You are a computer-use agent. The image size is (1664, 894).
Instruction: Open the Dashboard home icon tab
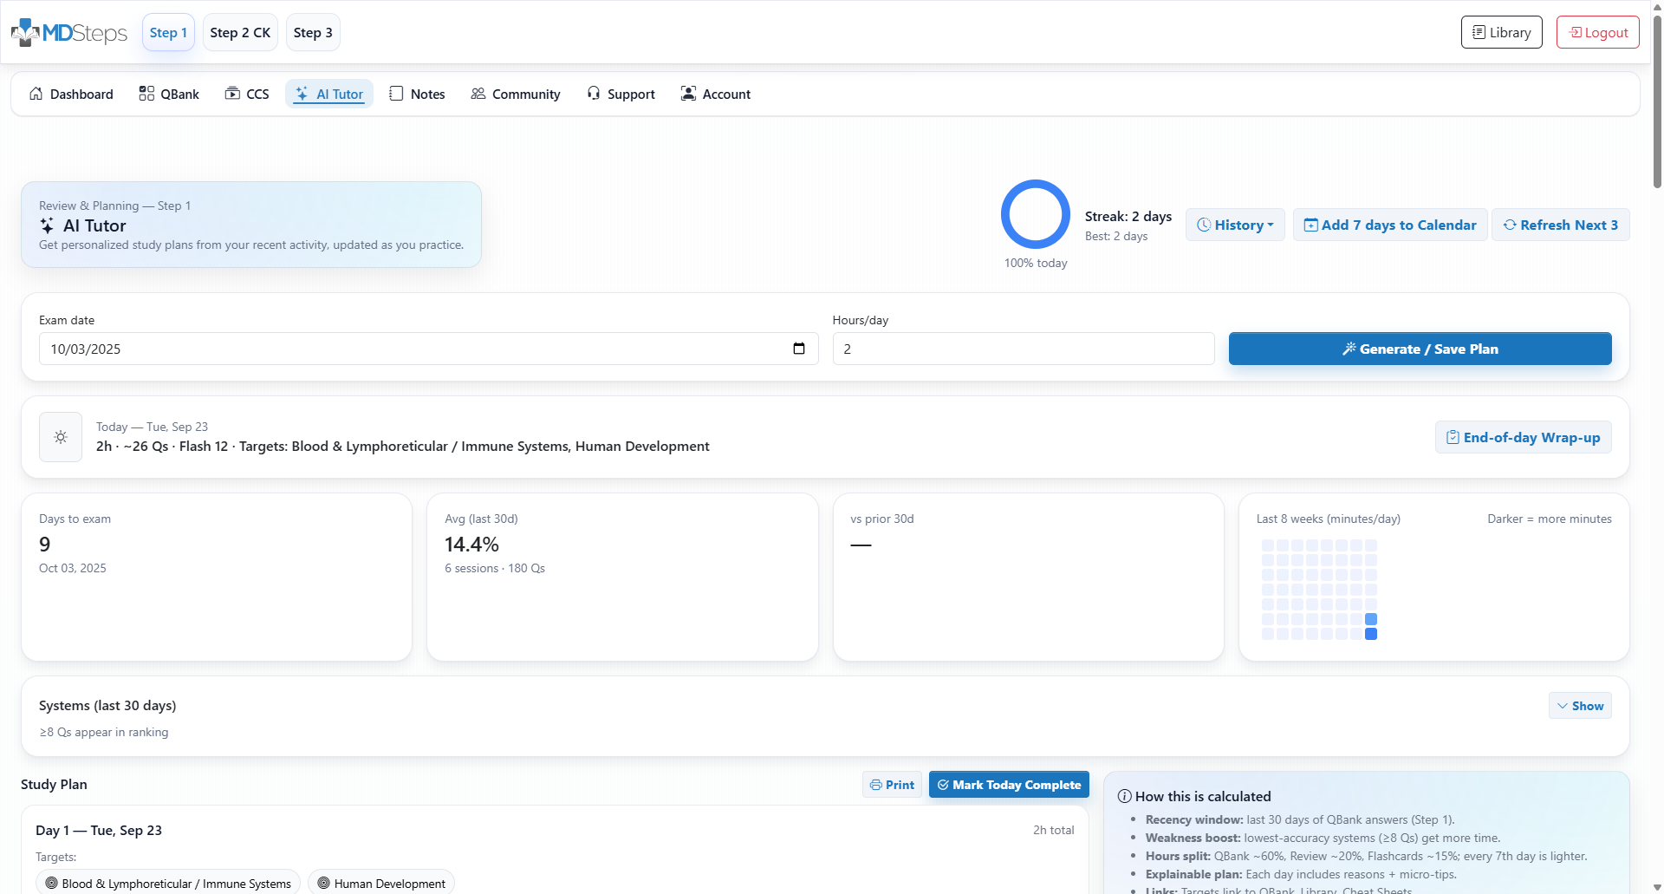(x=71, y=94)
